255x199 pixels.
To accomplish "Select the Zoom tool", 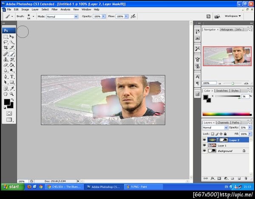I will (x=12, y=94).
